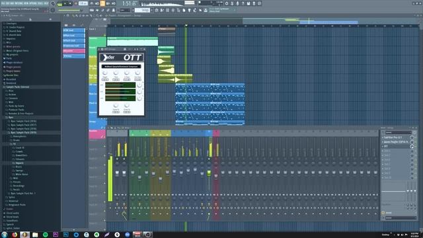Screen dimensions: 423x238
Task: Toggle the highlighted orange countdown icon
Action: 102,3
